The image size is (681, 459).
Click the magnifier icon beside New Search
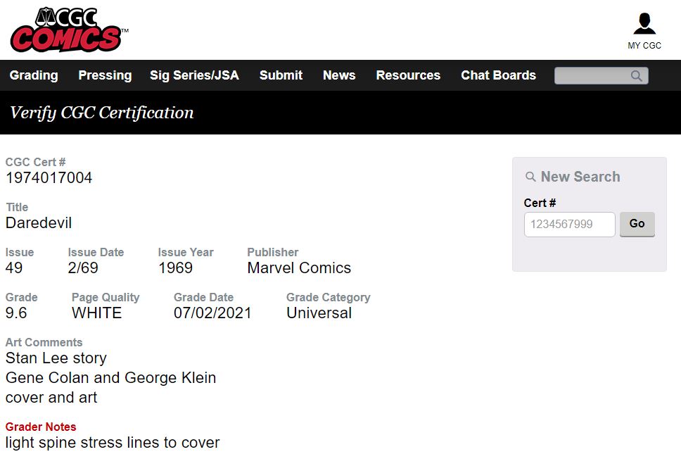(531, 177)
